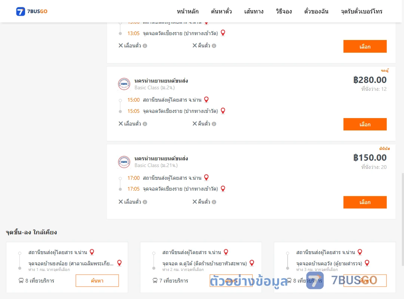404x299 pixels.
Task: Click map pin beside 17:00 สถานีขนส่งผู้โดยสาร จ.น่าน
Action: coord(206,178)
